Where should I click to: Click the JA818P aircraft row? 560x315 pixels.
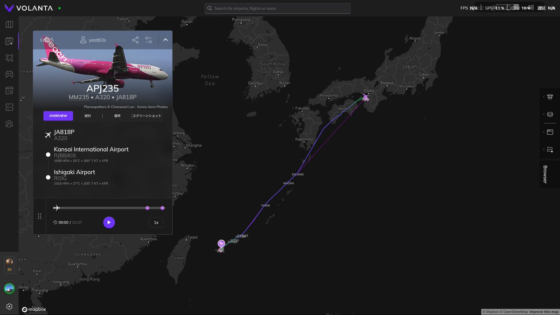click(x=64, y=135)
